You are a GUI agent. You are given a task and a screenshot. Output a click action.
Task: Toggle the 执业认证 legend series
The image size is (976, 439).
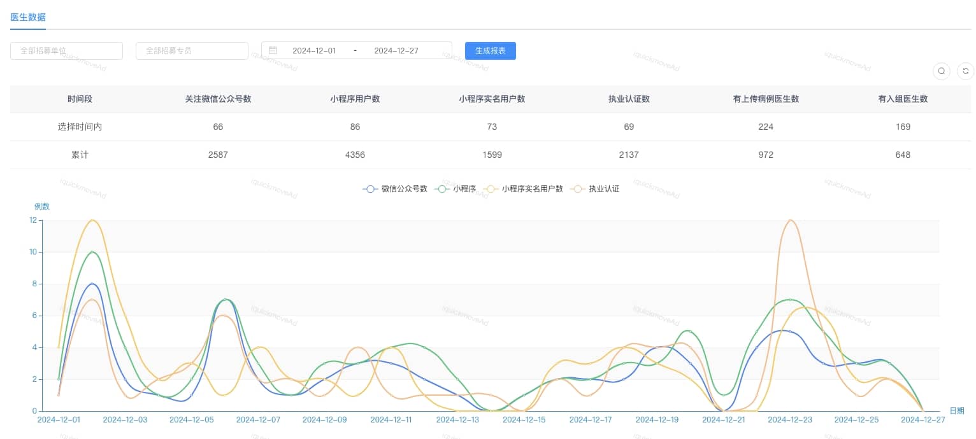(x=595, y=189)
